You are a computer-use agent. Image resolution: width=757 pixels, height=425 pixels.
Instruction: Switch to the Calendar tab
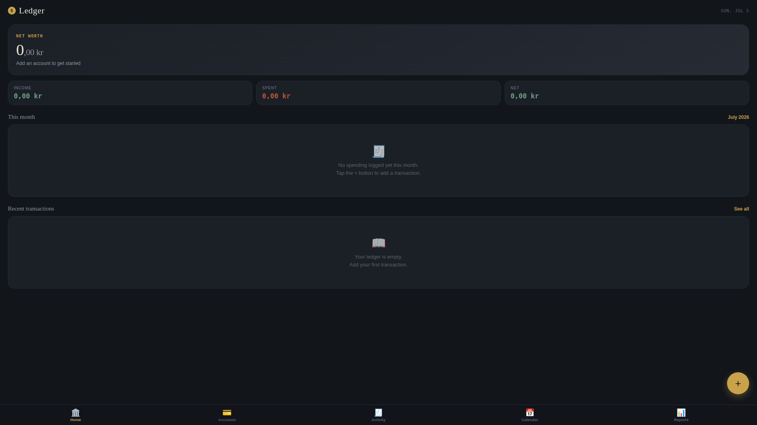(530, 415)
